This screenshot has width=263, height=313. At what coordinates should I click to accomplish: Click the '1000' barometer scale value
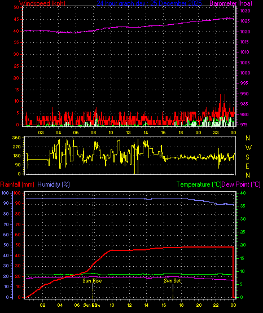tap(245, 73)
